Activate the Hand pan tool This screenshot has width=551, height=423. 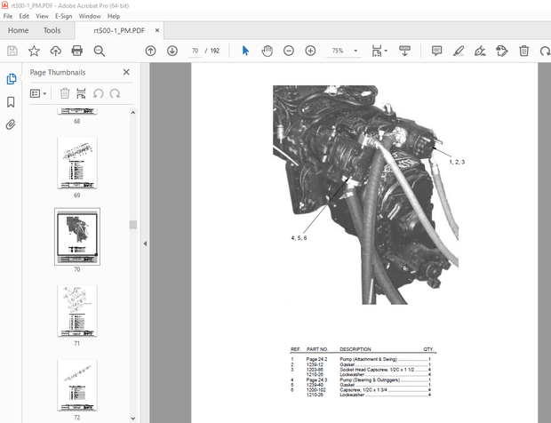coord(267,51)
